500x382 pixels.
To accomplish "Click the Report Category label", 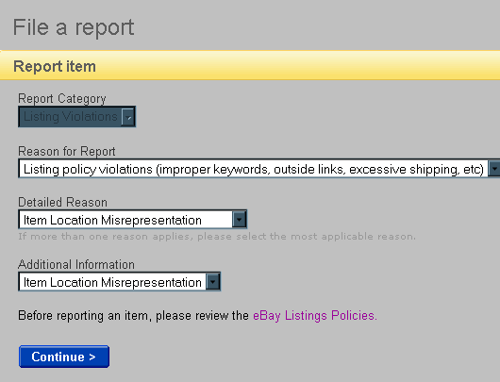I will (62, 98).
